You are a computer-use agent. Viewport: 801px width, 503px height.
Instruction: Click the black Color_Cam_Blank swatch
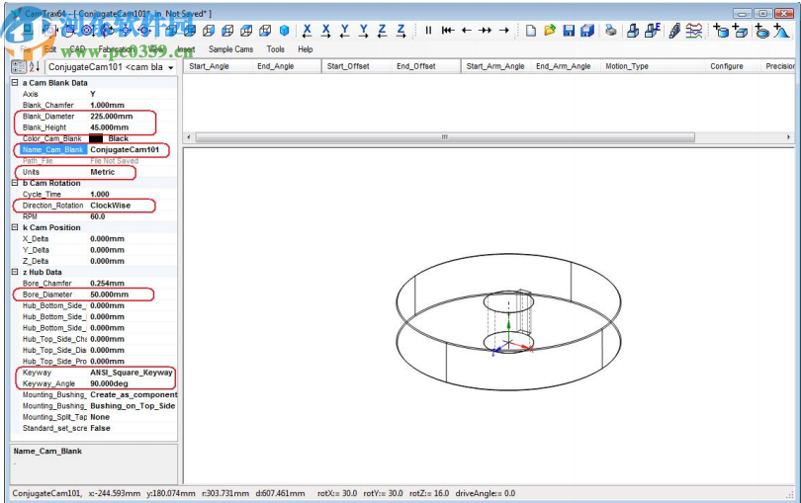96,138
